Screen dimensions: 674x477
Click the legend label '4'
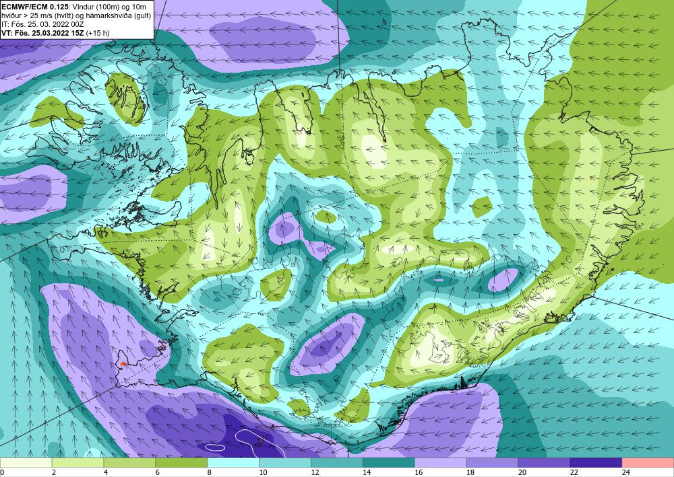(x=106, y=472)
